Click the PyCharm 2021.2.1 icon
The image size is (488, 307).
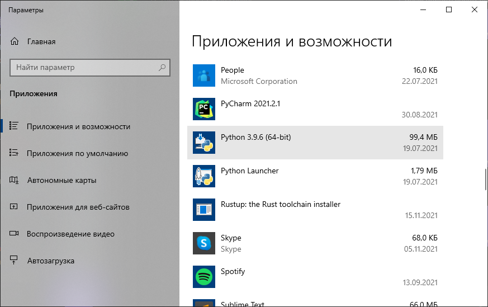pos(204,109)
